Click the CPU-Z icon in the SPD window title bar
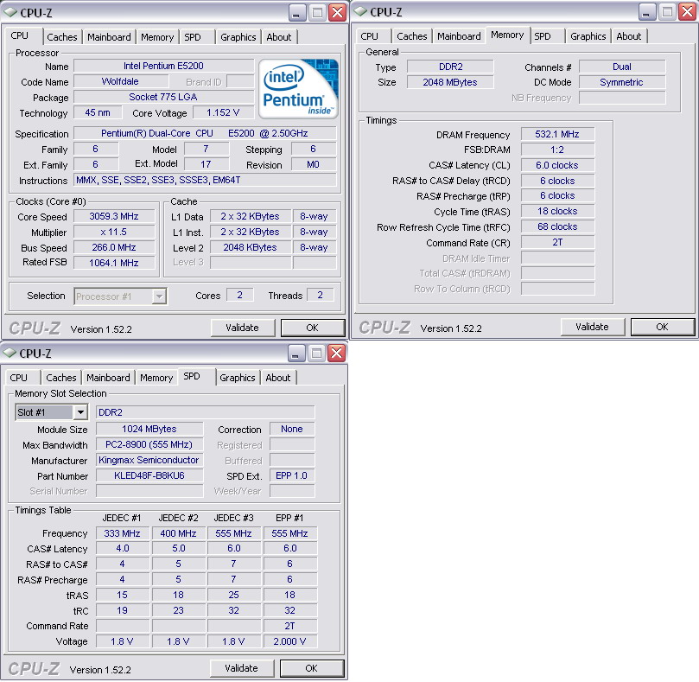Screen dimensions: 699x682 (x=10, y=353)
